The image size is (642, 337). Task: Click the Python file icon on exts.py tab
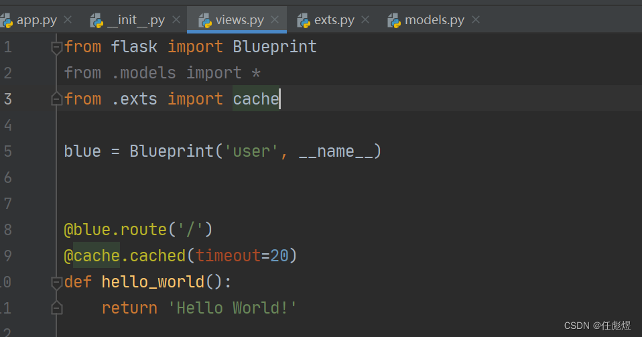click(x=304, y=20)
